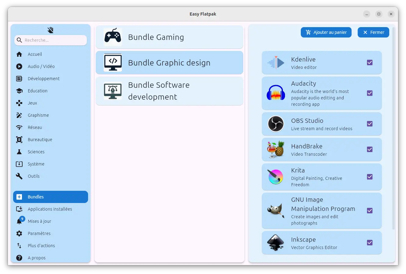Click the Mises à jour bell icon
Viewport: 406px width, 274px height.
[19, 222]
